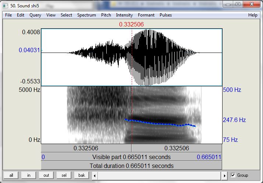Open the Help menu

pyautogui.click(x=253, y=15)
